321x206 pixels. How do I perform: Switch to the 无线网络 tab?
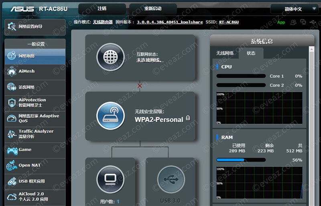(x=225, y=53)
